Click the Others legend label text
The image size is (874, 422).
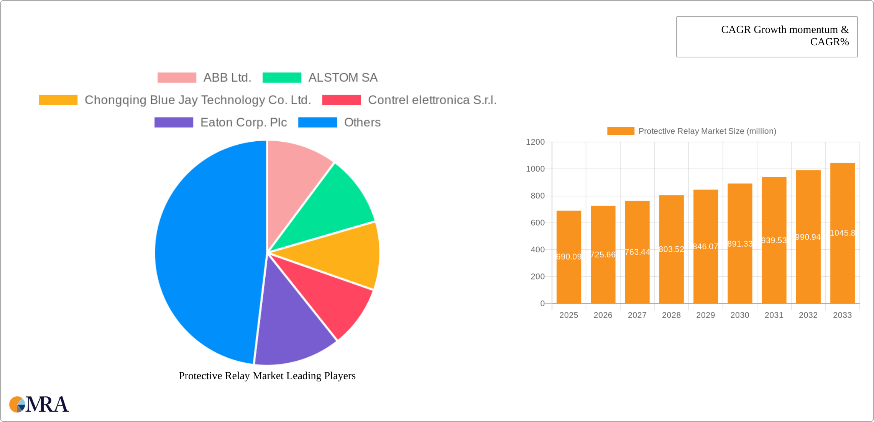click(x=362, y=123)
